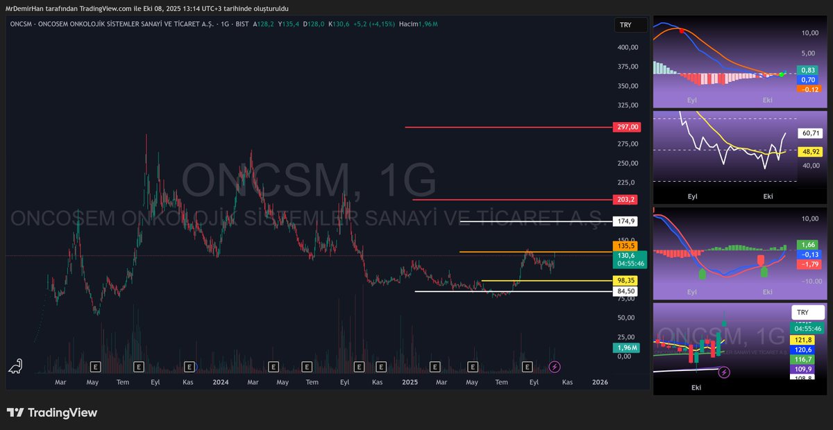
Task: Click the earnings E marker above May 2025
Action: (473, 366)
